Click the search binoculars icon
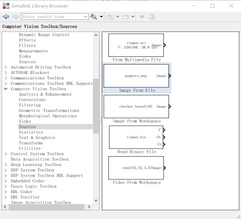 tap(94, 17)
